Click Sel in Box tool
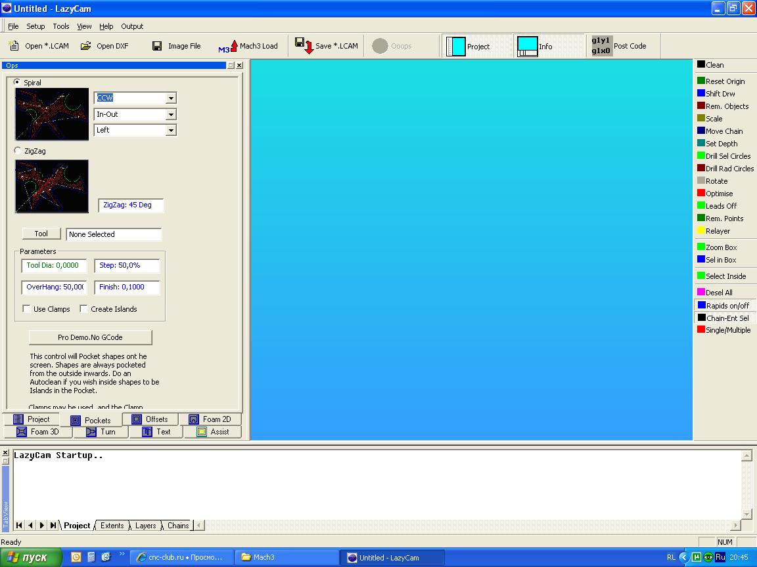757x567 pixels. point(716,260)
